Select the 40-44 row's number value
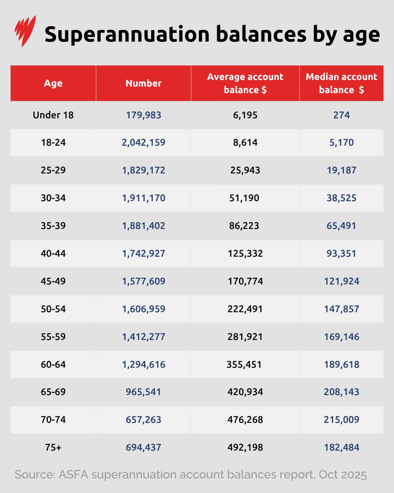The height and width of the screenshot is (493, 394). [143, 253]
